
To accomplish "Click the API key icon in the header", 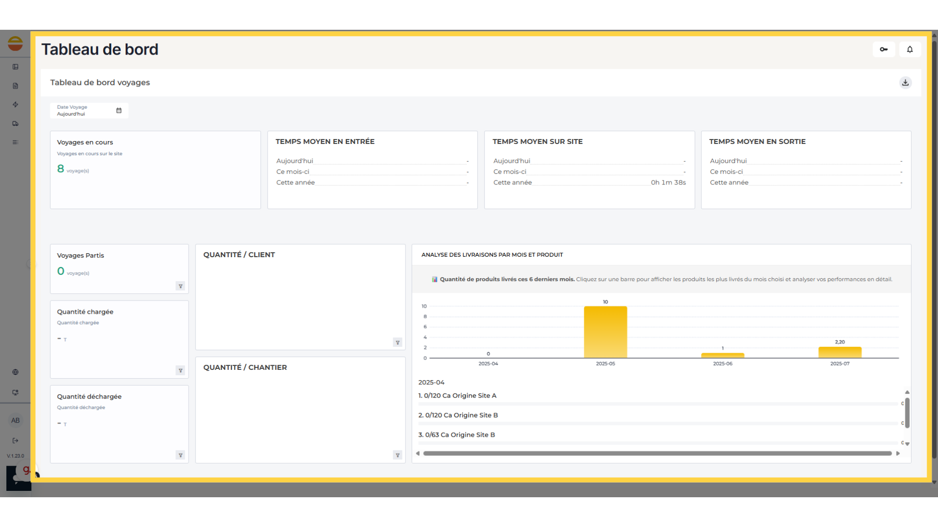I will (883, 49).
